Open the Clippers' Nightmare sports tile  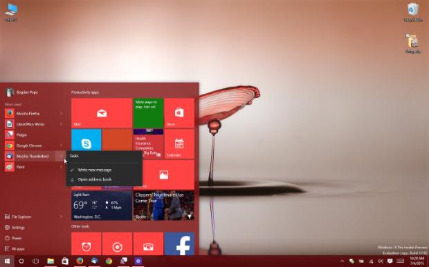(x=163, y=206)
